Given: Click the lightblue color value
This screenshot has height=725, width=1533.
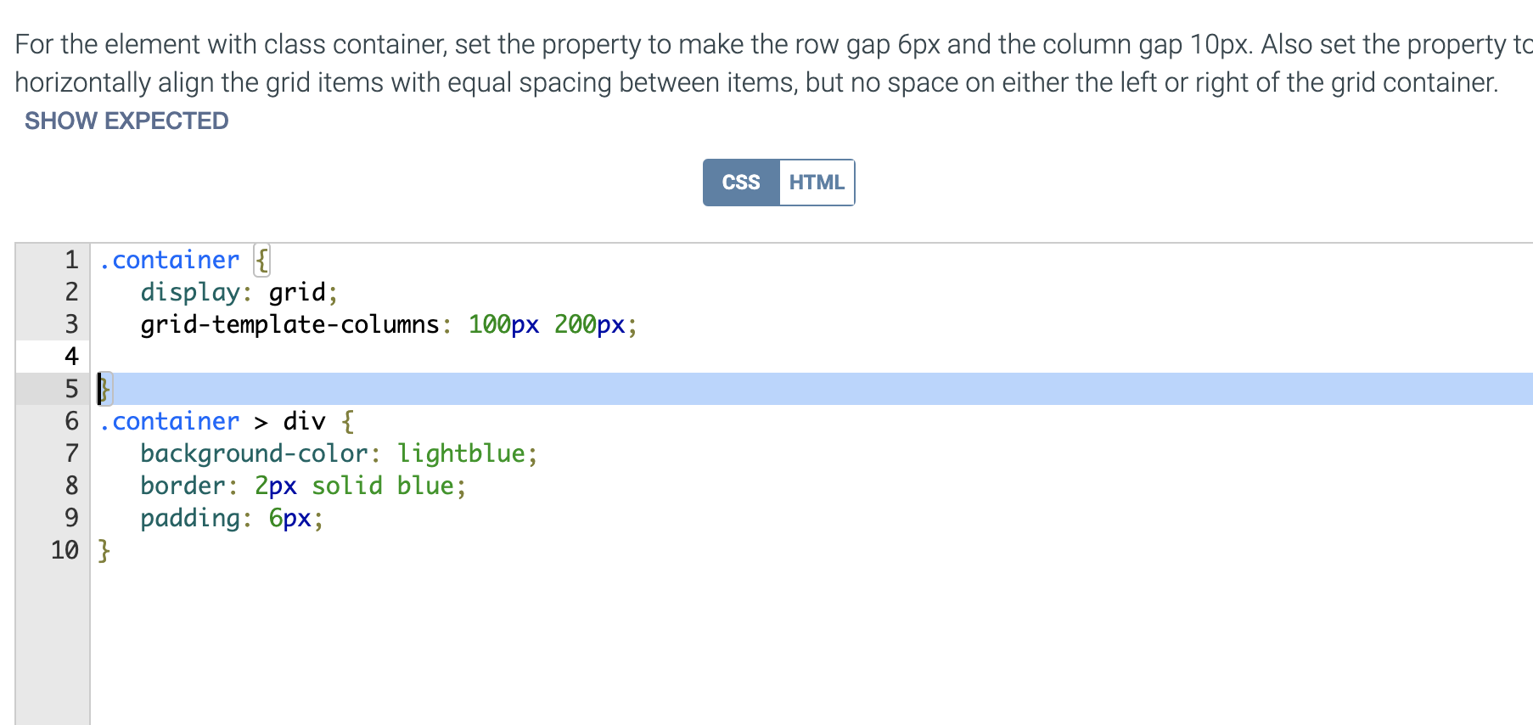Looking at the screenshot, I should pyautogui.click(x=461, y=453).
